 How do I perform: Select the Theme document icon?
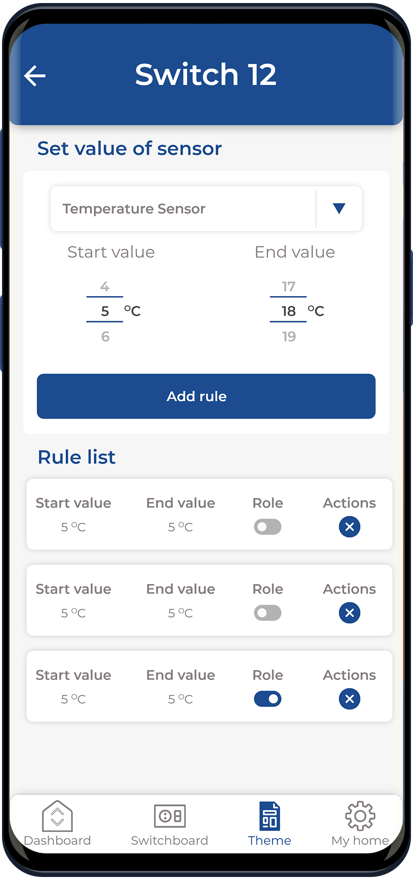270,816
